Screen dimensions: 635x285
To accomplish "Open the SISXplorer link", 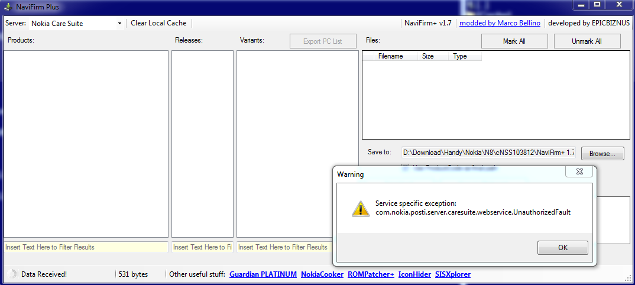I will click(453, 274).
